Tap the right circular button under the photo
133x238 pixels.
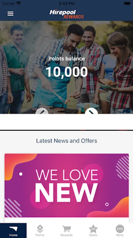coord(91,111)
